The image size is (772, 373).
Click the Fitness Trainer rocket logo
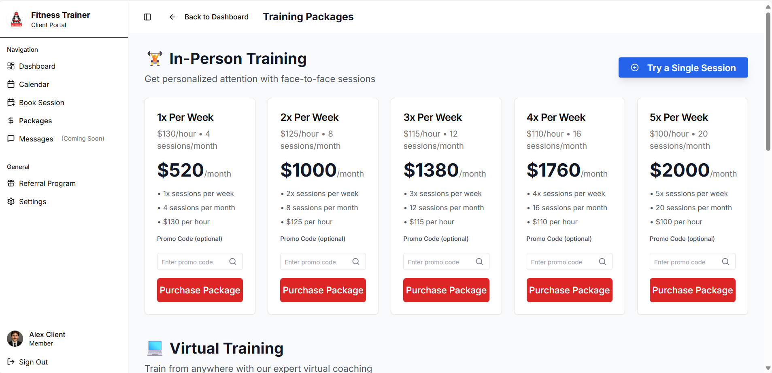point(16,19)
